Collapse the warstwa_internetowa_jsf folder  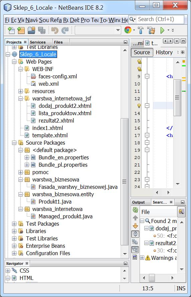(x=21, y=99)
